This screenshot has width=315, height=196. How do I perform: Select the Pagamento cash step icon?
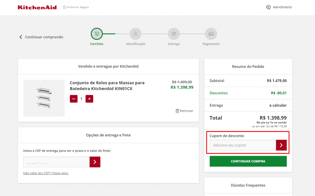tap(211, 34)
